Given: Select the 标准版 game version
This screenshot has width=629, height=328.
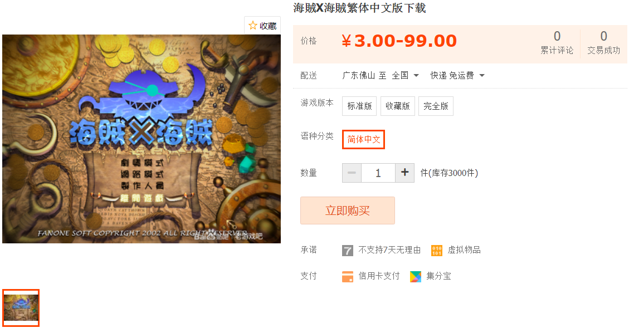Looking at the screenshot, I should [x=359, y=106].
